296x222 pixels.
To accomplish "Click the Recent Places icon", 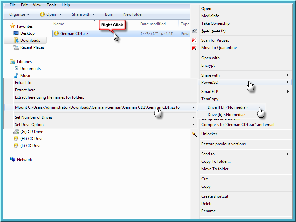I will [16, 47].
